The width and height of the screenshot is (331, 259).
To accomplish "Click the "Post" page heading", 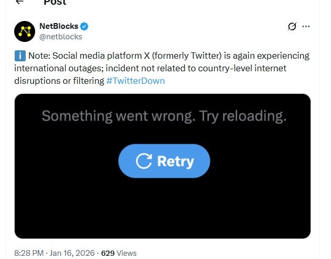I will point(55,3).
